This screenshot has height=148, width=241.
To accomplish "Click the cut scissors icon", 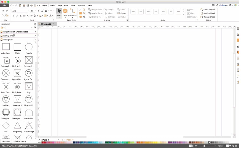I will coord(3,11).
